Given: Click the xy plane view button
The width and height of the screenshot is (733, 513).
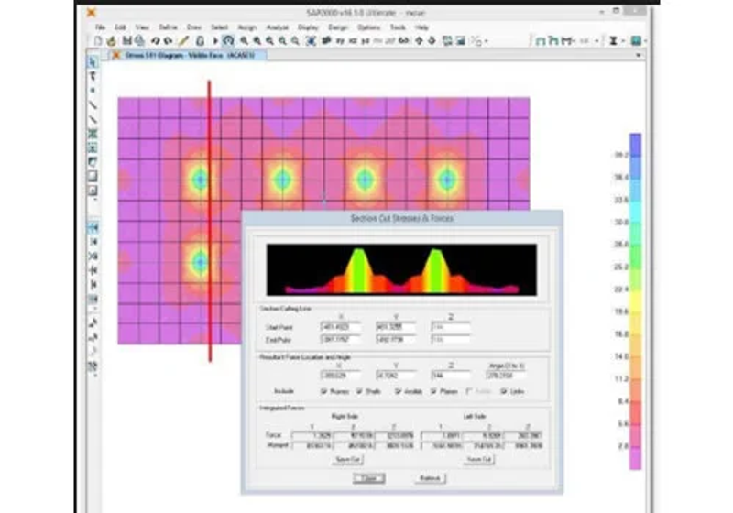Looking at the screenshot, I should (x=340, y=41).
